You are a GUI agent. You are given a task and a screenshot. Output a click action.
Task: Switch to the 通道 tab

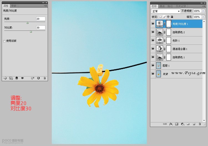coord(162,6)
